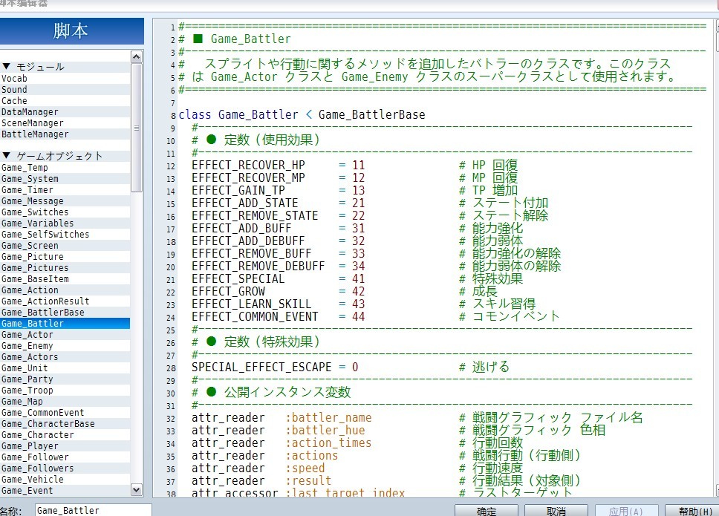The image size is (719, 516).
Task: Click the EFFECT_REMOVE_STATE code line
Action: (370, 215)
